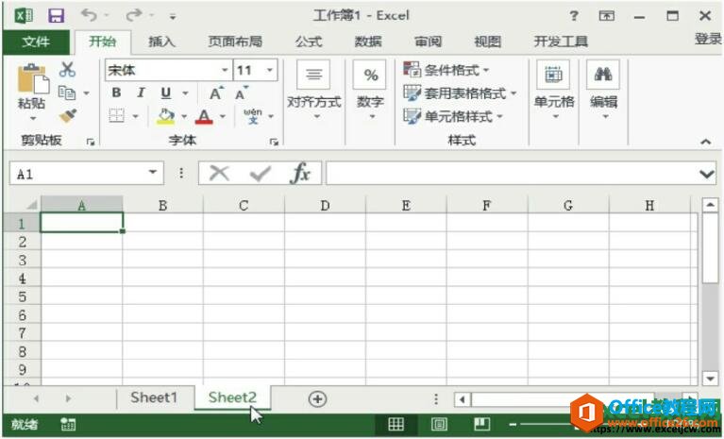Click vertical scrollbar down arrow
This screenshot has height=439, width=724.
[710, 379]
